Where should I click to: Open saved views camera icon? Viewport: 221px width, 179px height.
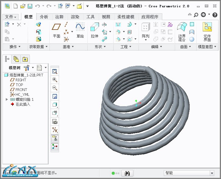click(55, 121)
